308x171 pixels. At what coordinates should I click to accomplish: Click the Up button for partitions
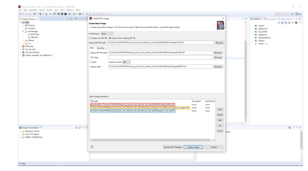220,126
